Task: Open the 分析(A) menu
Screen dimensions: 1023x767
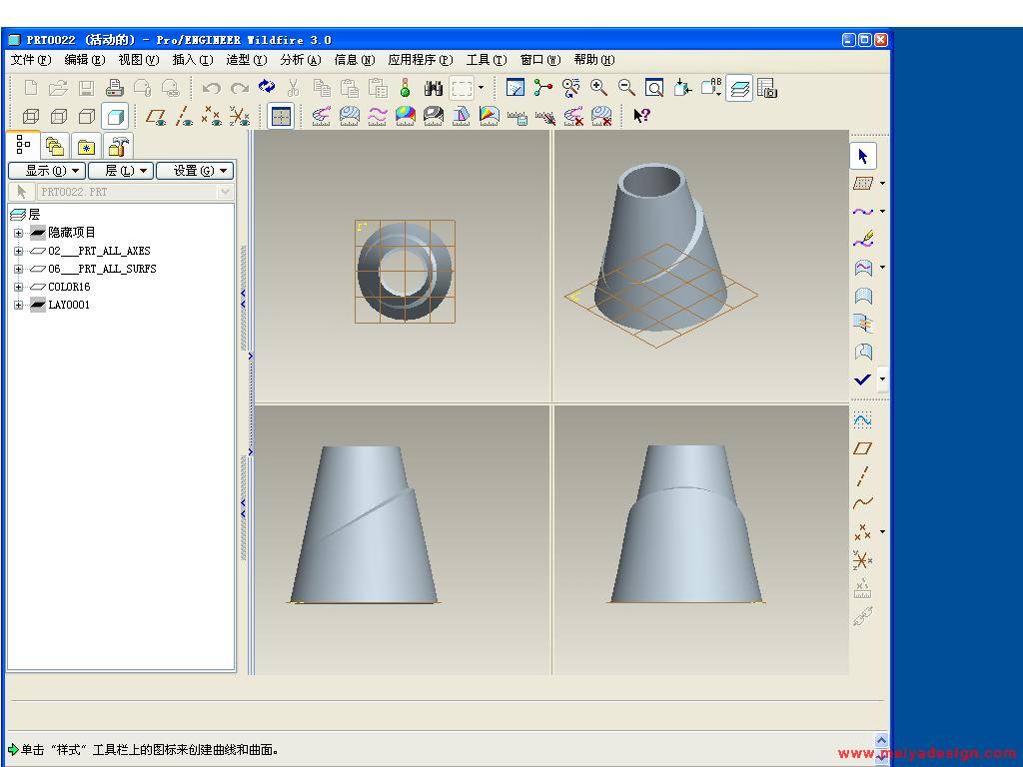Action: pyautogui.click(x=301, y=60)
